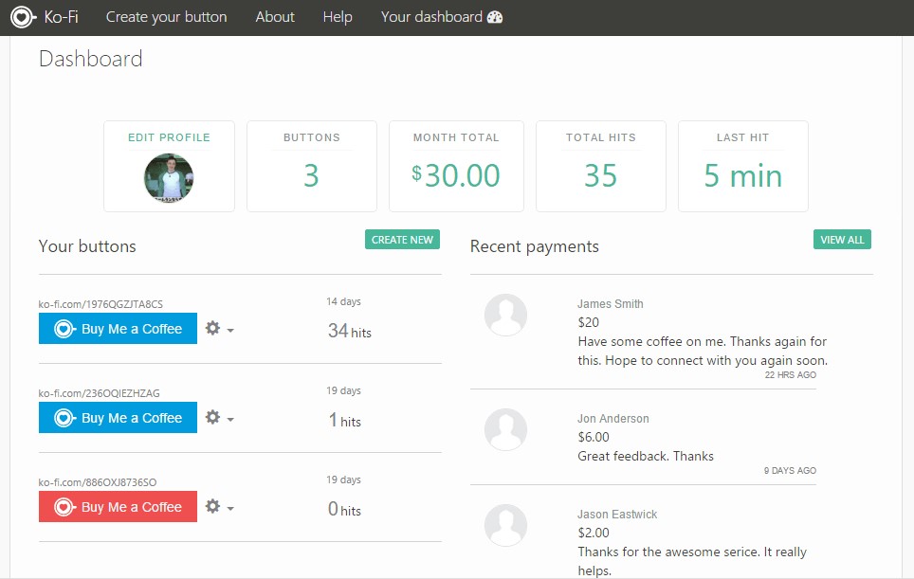Click the EDIT PROFILE link
The image size is (914, 579).
[x=169, y=137]
